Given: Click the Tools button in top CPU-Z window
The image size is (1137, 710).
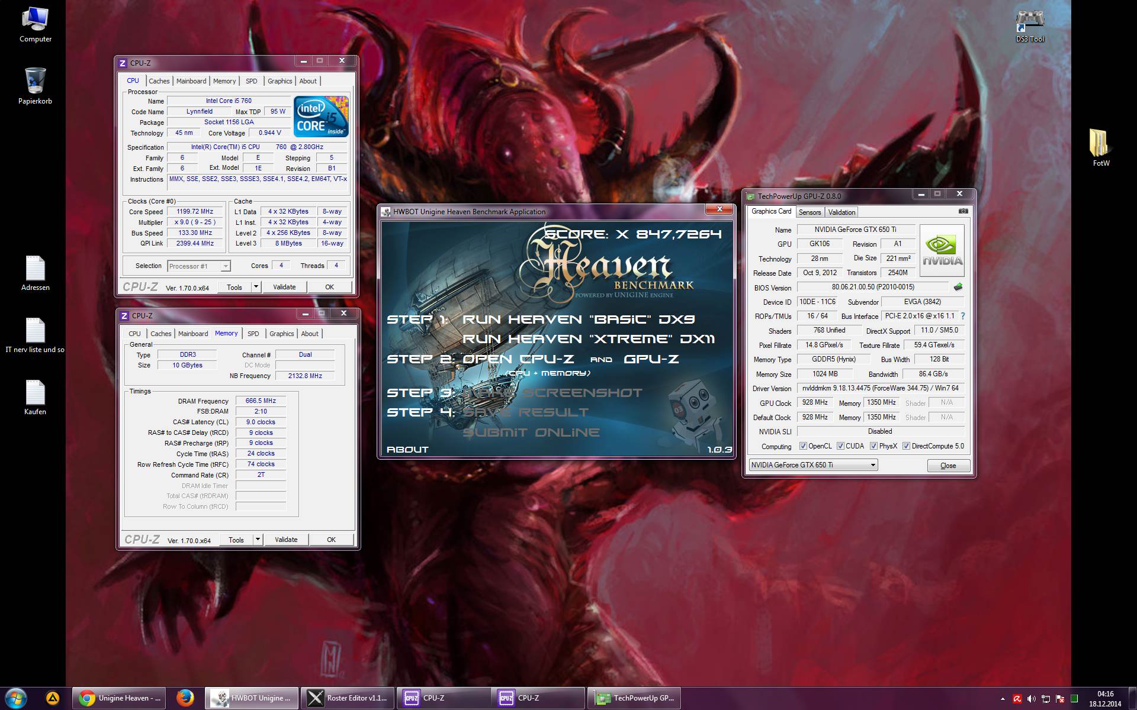Looking at the screenshot, I should point(235,287).
